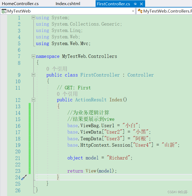Pin the FirstController.cs tab

135,4
